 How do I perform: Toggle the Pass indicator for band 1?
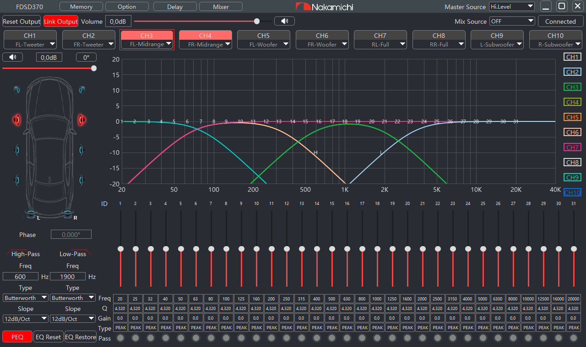click(120, 338)
